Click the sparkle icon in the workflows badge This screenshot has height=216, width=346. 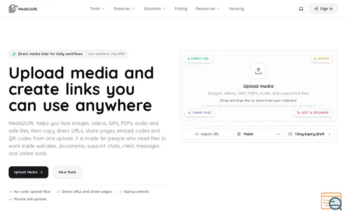(x=14, y=54)
